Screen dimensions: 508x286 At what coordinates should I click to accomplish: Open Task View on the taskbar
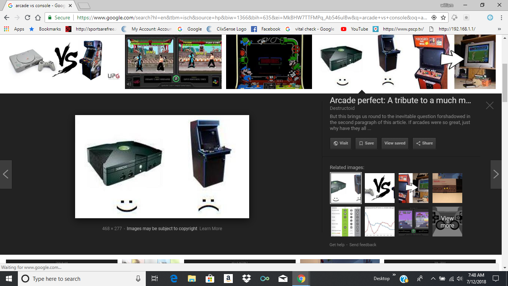[x=155, y=279]
